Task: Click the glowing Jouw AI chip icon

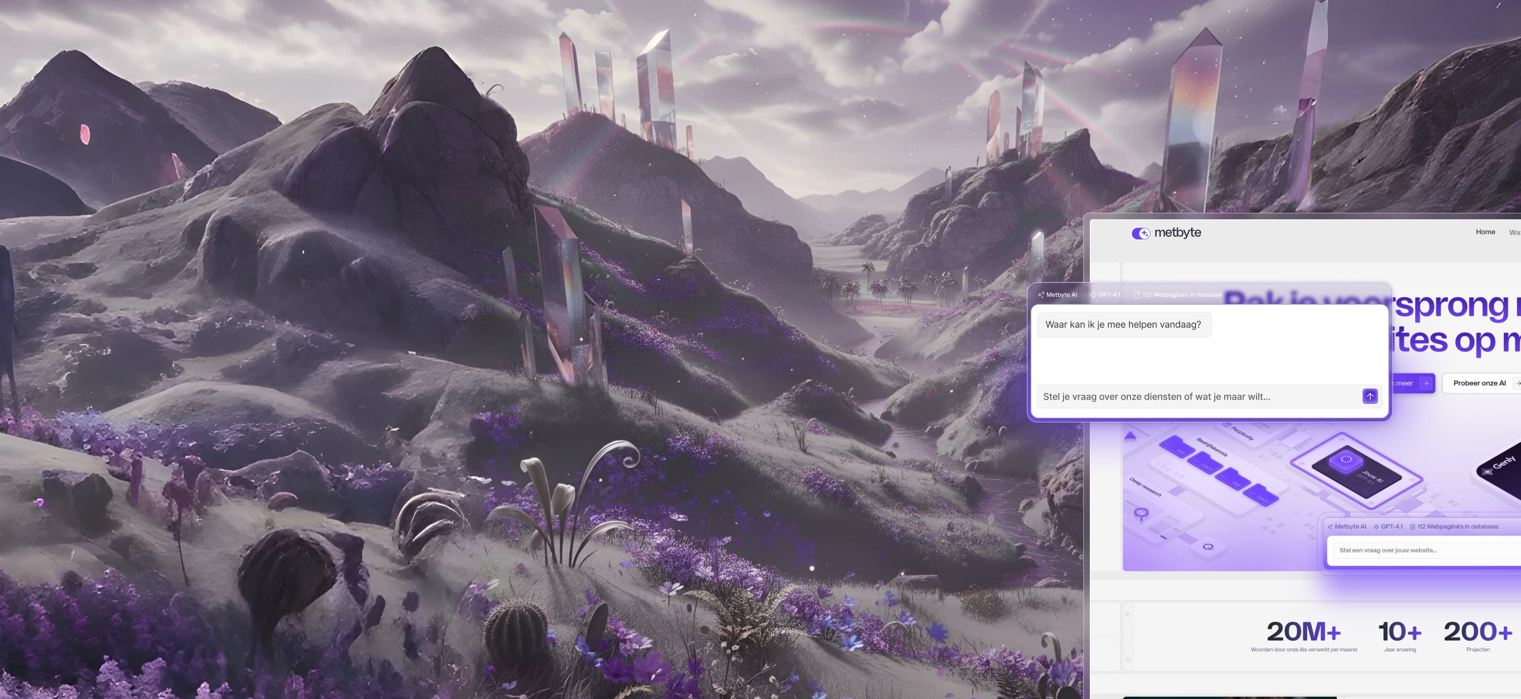Action: 1346,459
